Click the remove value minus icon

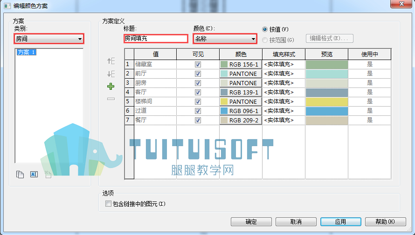[x=111, y=99]
